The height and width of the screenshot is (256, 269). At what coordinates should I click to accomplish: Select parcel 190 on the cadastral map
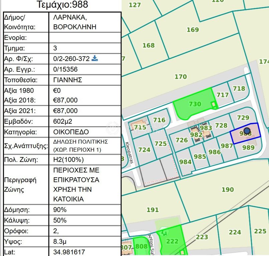[228, 190]
